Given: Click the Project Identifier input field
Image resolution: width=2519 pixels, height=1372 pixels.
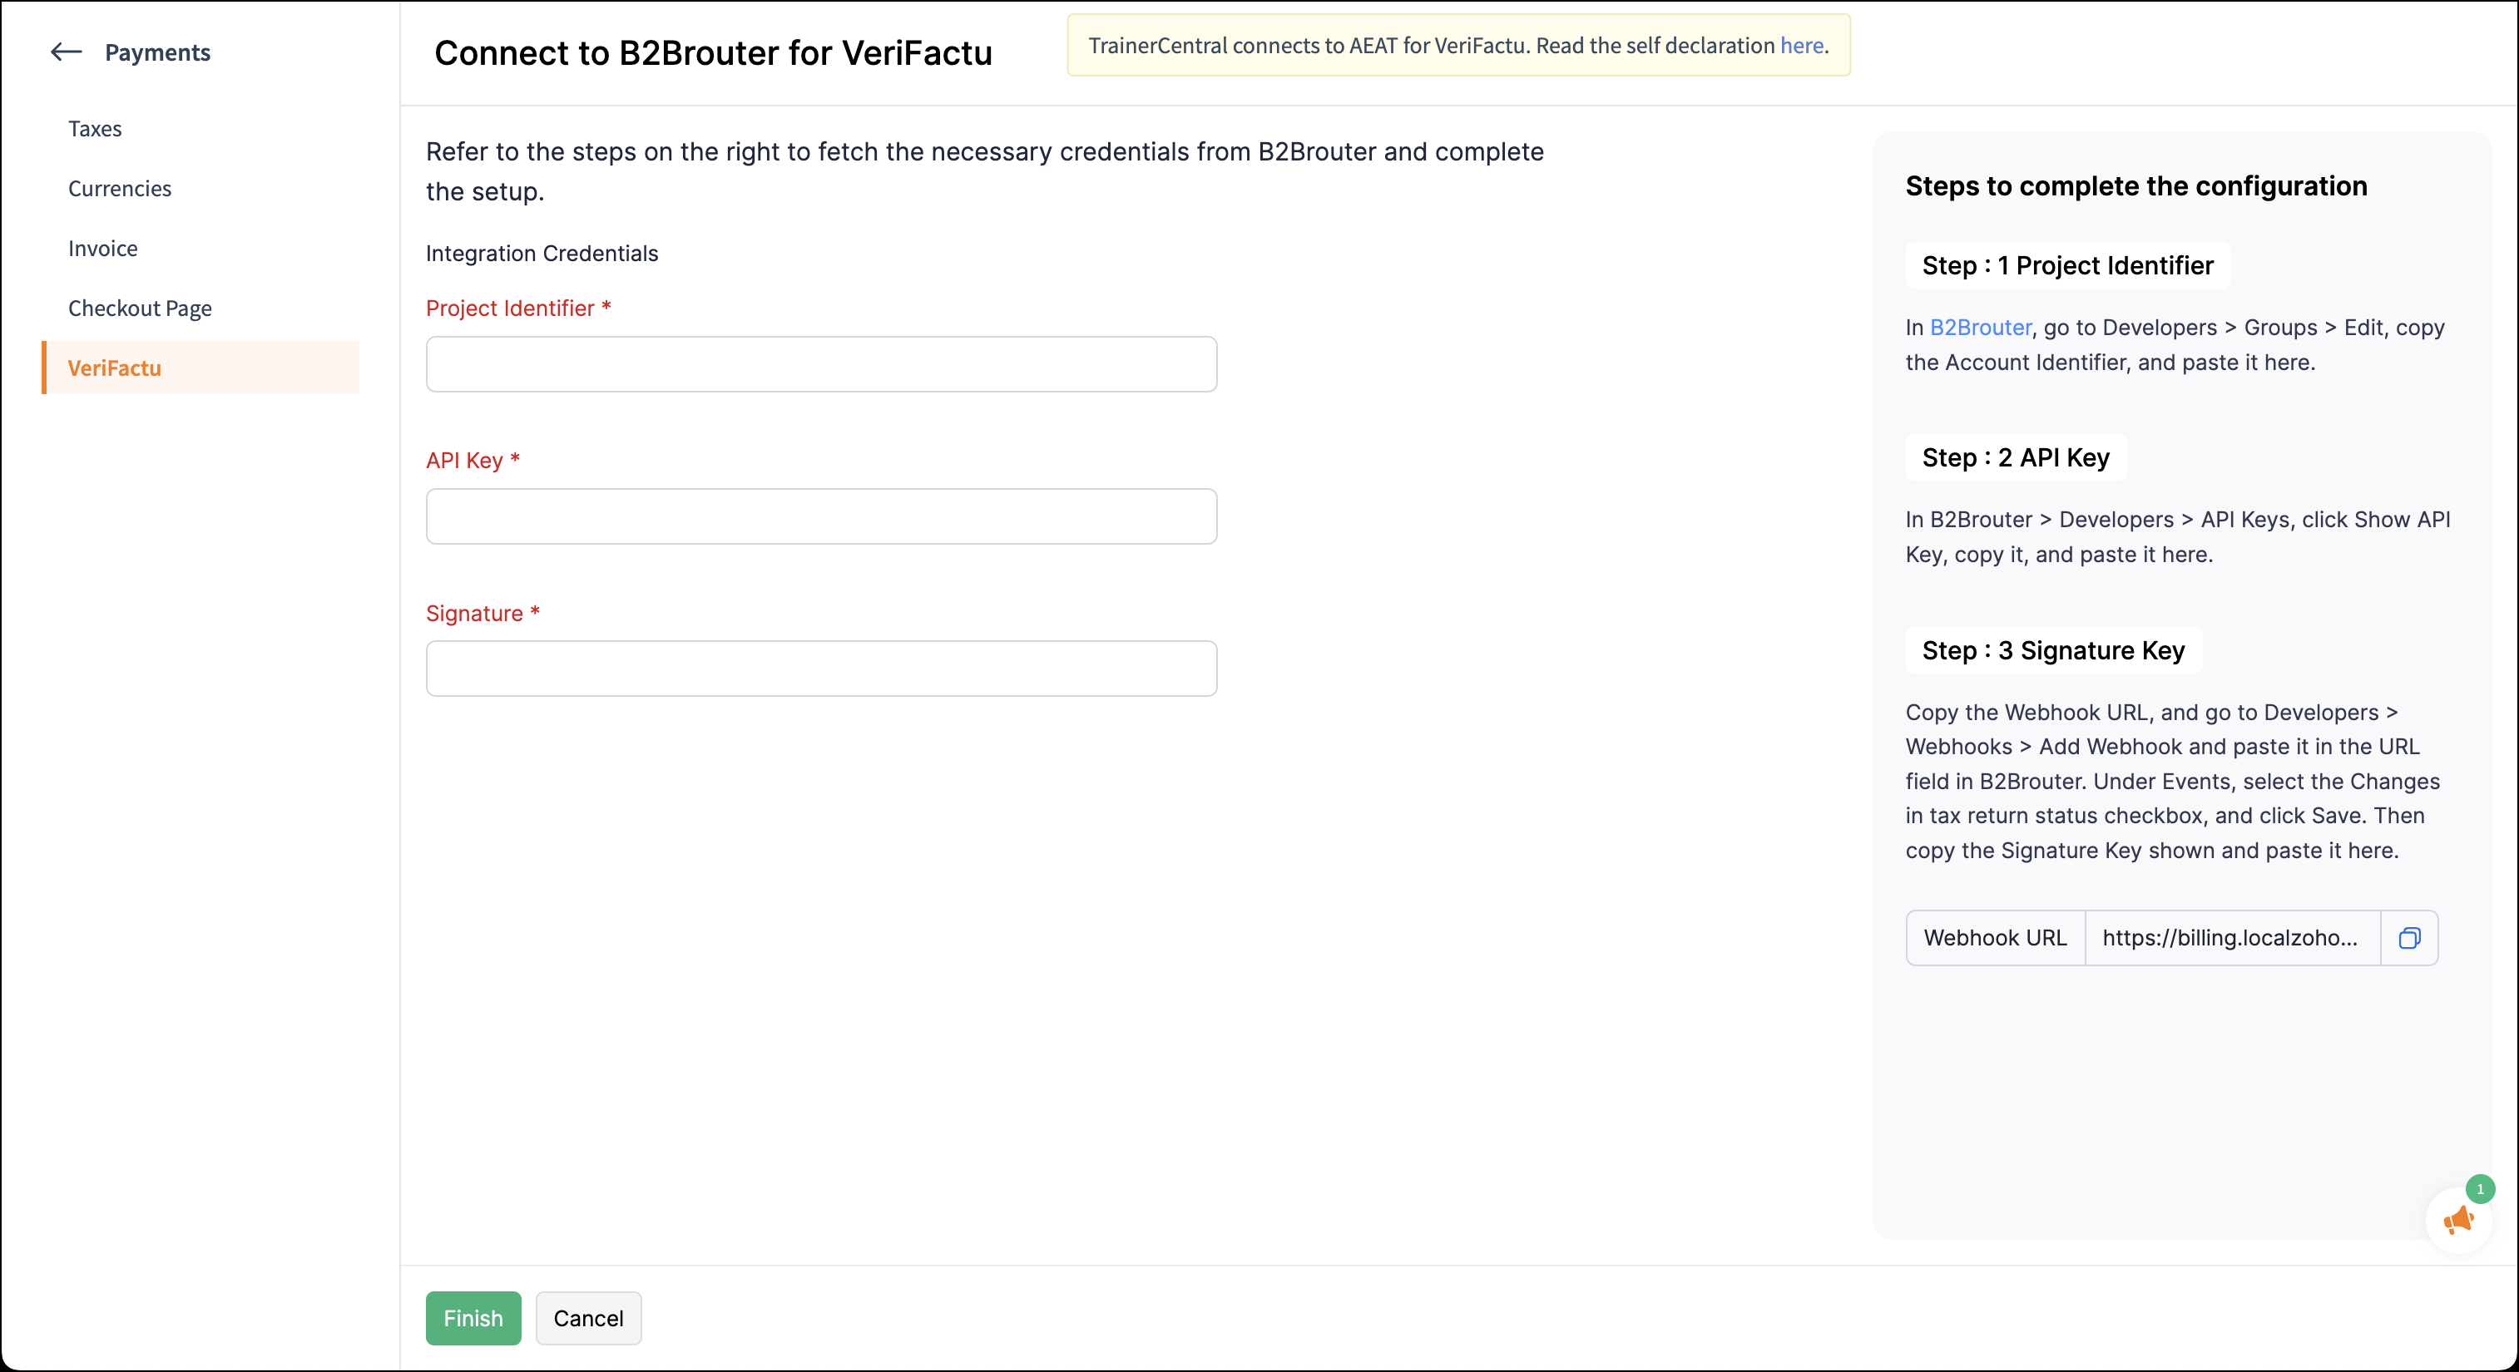Looking at the screenshot, I should click(x=820, y=364).
